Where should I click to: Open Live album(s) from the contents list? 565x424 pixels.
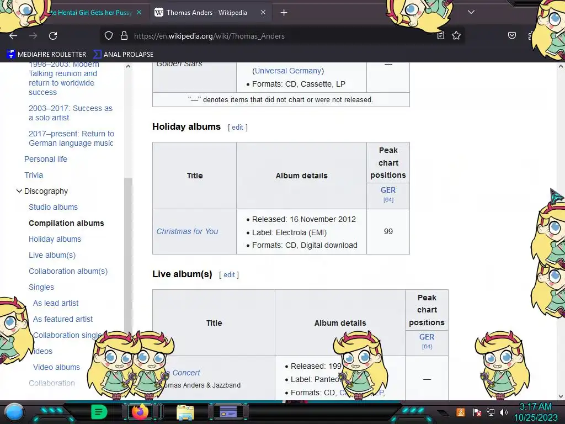coord(52,255)
